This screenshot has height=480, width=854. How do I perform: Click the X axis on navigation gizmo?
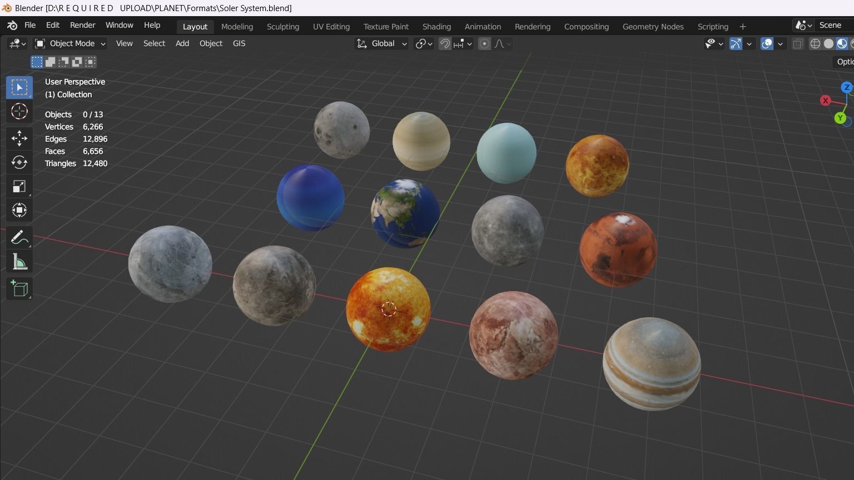pyautogui.click(x=825, y=101)
